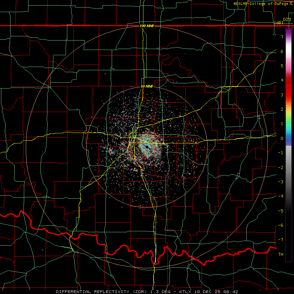Click scale value 6 on legend

282,51
